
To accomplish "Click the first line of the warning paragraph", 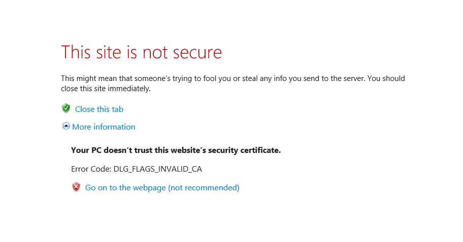I will point(233,78).
